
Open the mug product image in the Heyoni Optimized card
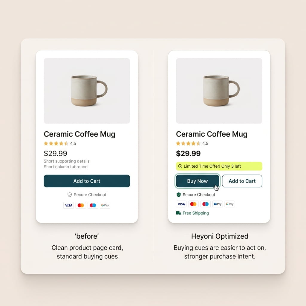[219, 91]
